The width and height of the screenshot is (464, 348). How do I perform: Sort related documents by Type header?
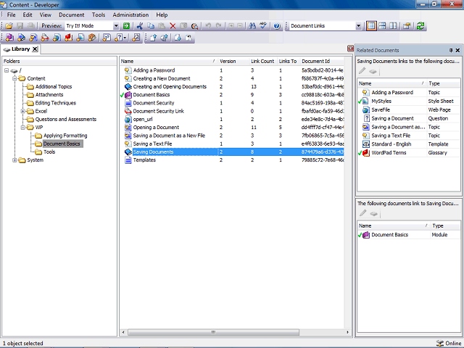[x=443, y=83]
